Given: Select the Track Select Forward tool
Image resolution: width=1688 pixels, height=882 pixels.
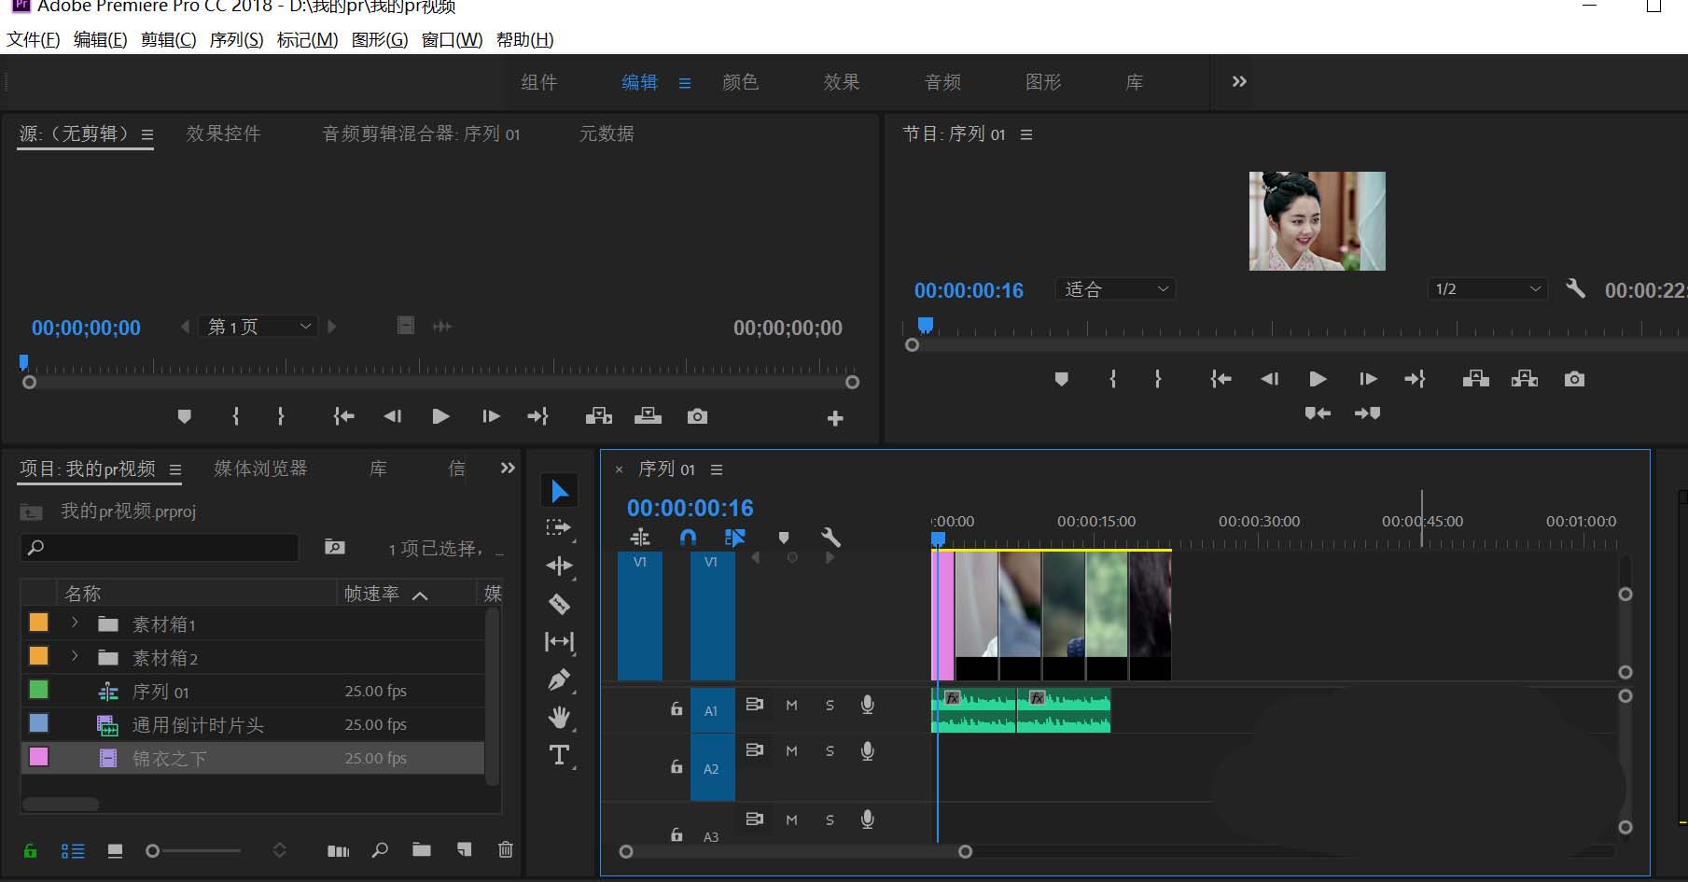Looking at the screenshot, I should pos(558,527).
